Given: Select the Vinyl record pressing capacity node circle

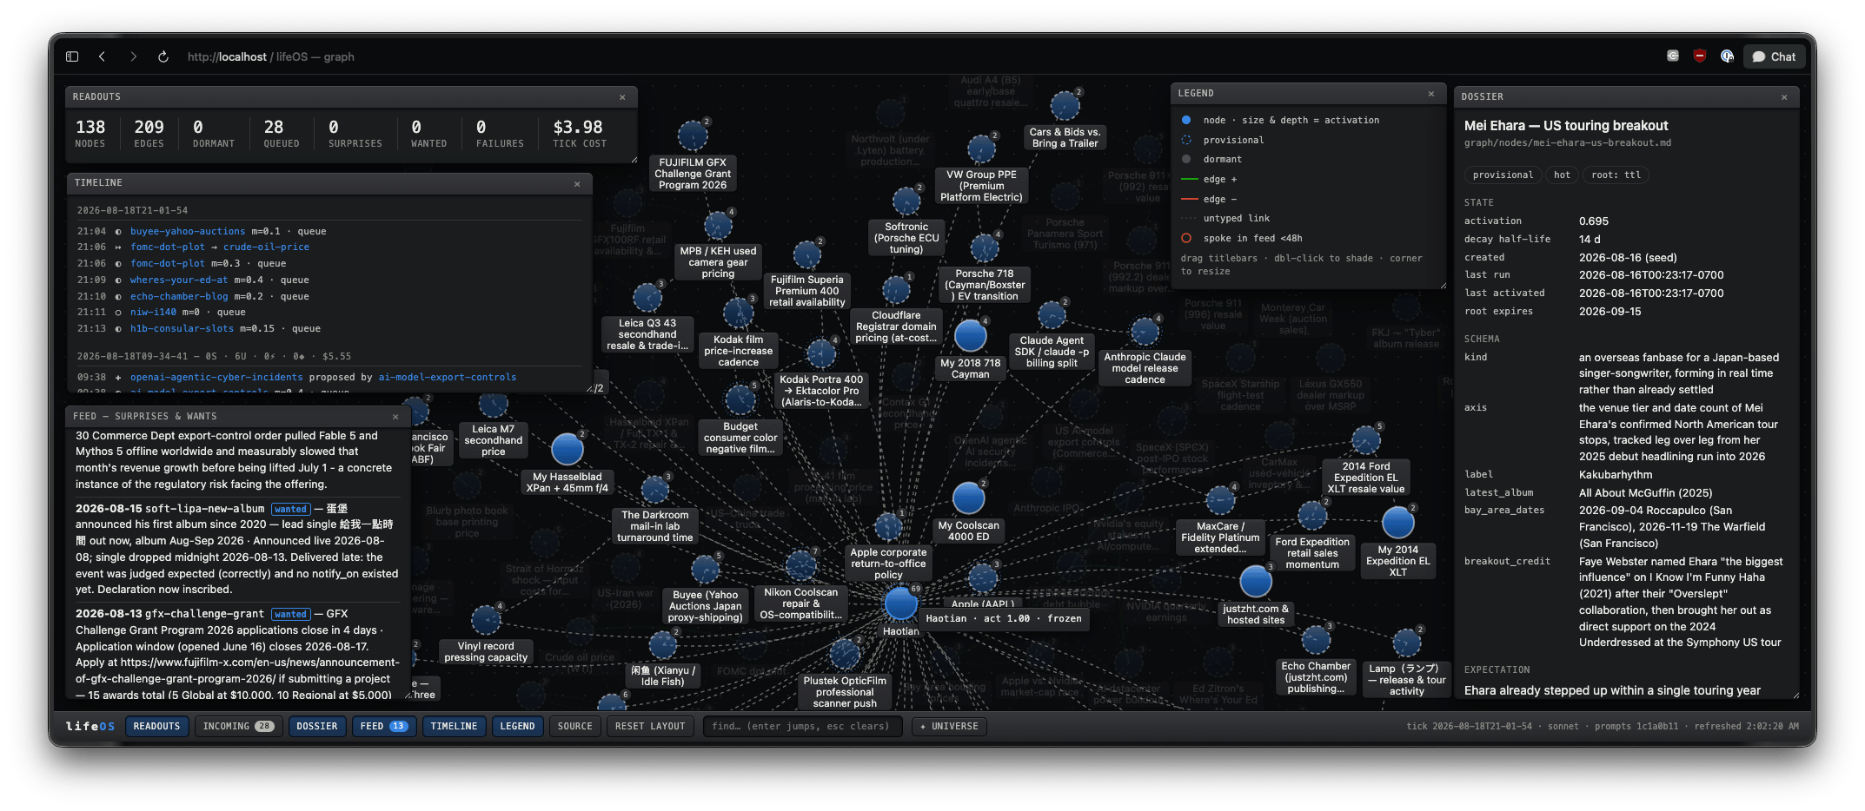Looking at the screenshot, I should (486, 620).
